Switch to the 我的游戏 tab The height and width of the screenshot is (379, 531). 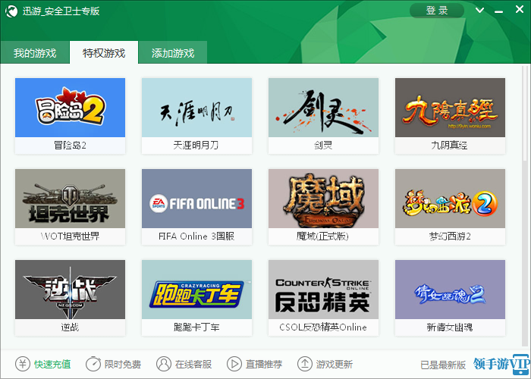pos(35,53)
